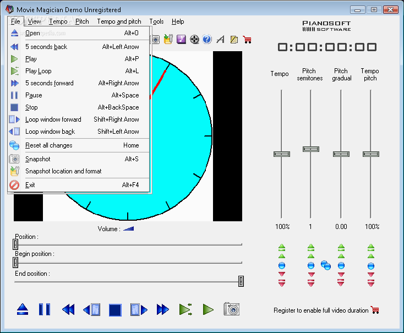Select 5 seconds forward menu entry
404x333 pixels.
coord(79,83)
